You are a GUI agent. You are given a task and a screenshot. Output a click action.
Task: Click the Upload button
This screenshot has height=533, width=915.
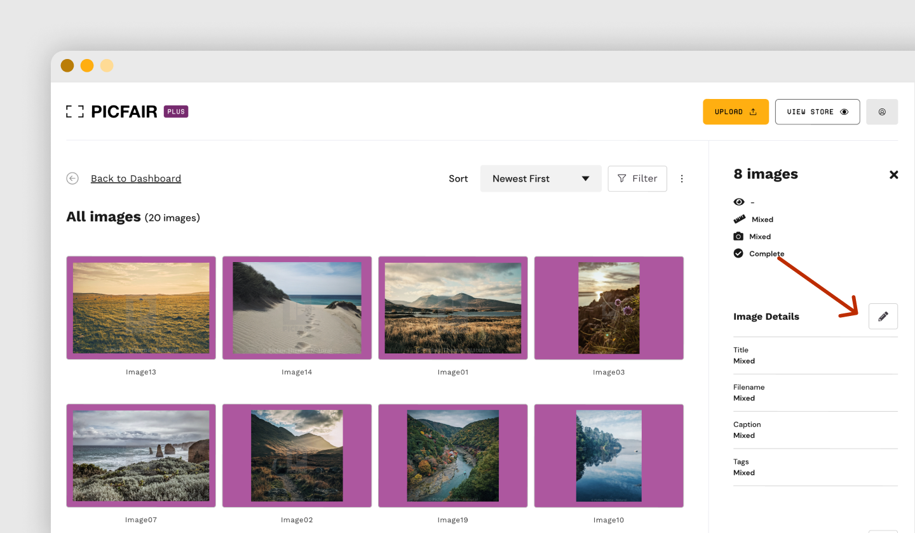(736, 112)
